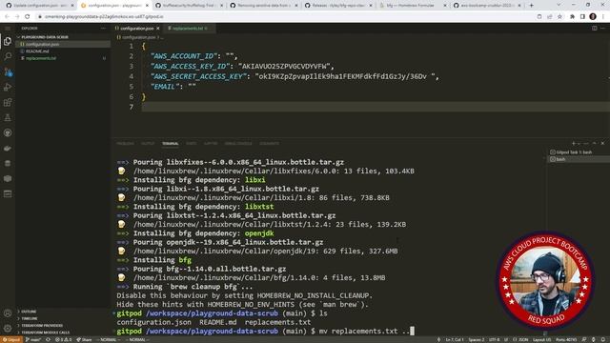Click the AWS_ACCESS_KEY_ID value in the editor
Screen dimensions: 610x343
click(x=286, y=67)
